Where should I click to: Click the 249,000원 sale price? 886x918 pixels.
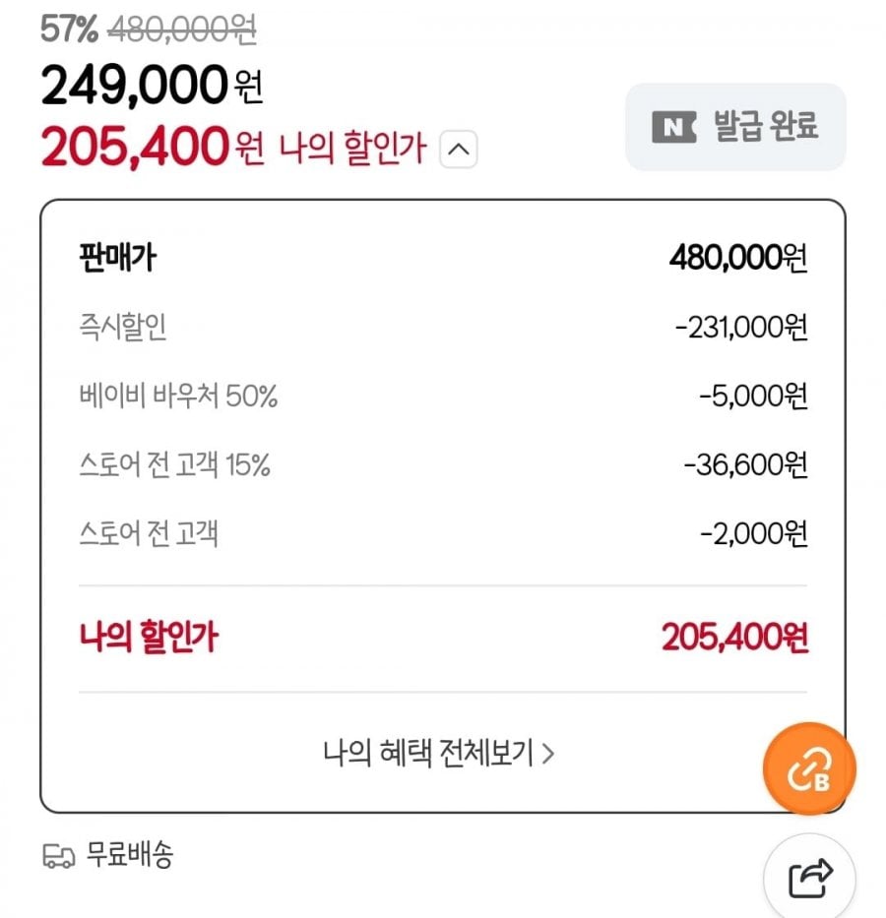click(152, 87)
